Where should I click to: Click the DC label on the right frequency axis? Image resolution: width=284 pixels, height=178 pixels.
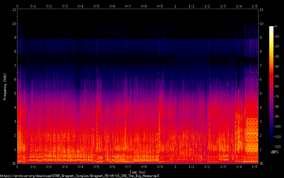click(262, 164)
